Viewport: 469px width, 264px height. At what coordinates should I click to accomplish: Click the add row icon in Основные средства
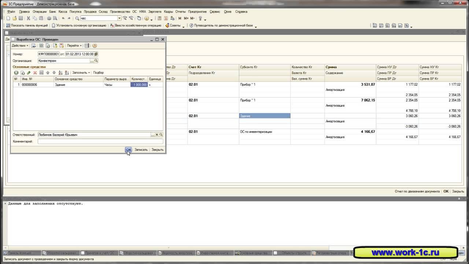tap(16, 73)
